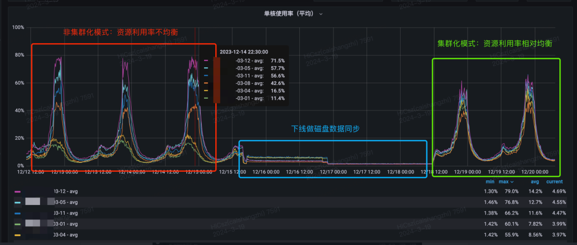Click the 12/20 00:00 x-axis label

pos(535,172)
